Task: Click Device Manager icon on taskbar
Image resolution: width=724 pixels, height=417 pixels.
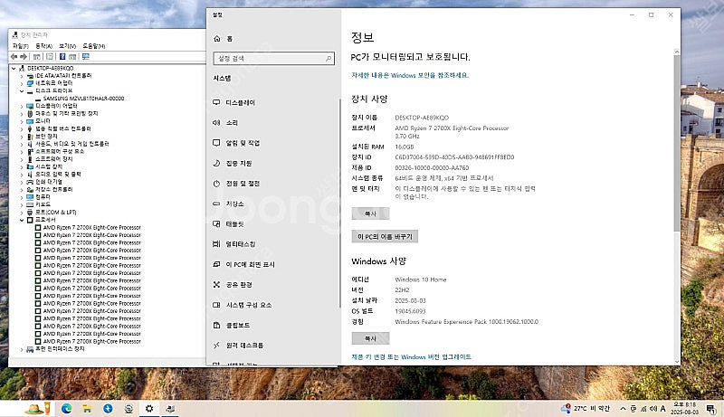Action: click(170, 409)
